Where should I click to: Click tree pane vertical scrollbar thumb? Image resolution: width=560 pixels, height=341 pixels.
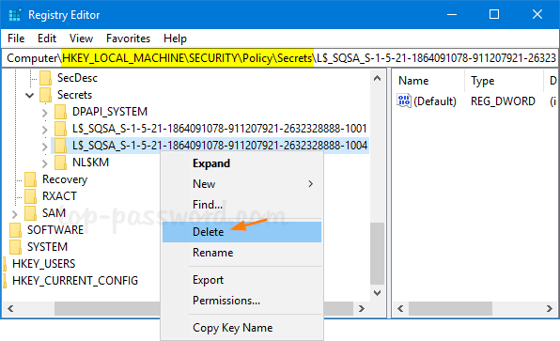coord(377,253)
